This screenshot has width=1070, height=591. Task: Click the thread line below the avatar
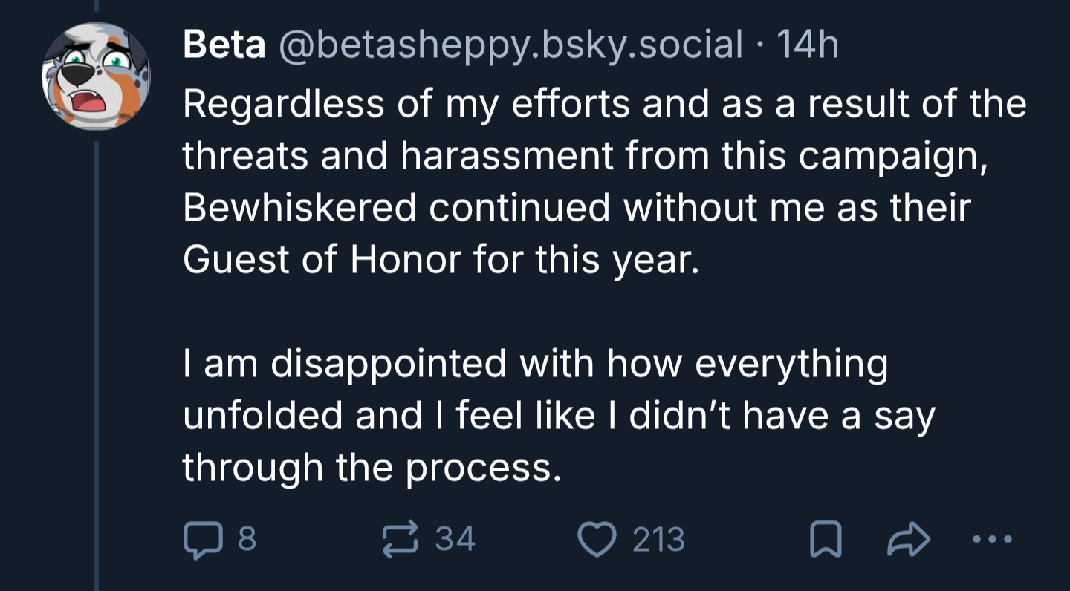click(96, 356)
